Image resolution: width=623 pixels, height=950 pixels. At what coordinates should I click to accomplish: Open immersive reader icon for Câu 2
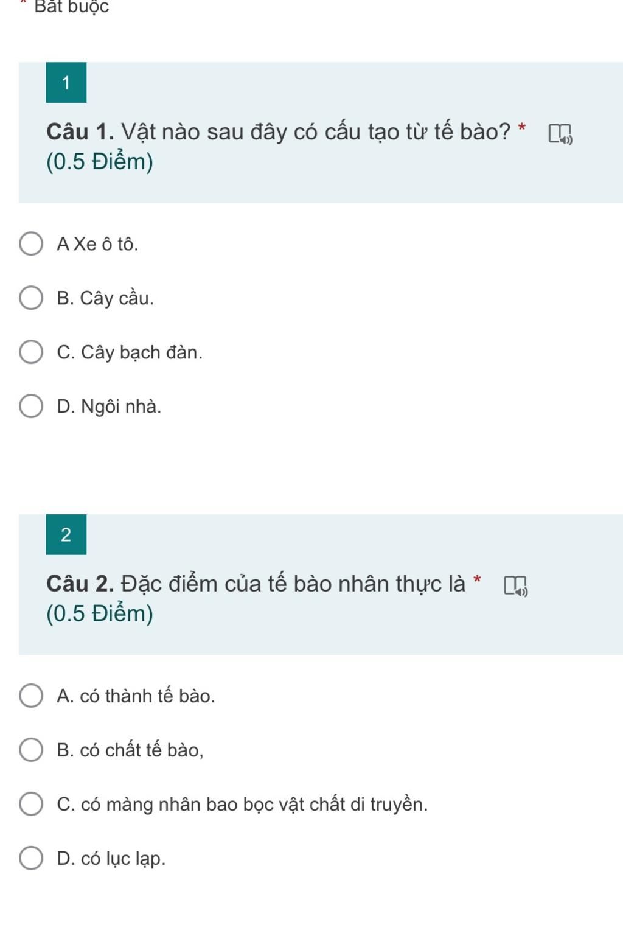point(515,585)
